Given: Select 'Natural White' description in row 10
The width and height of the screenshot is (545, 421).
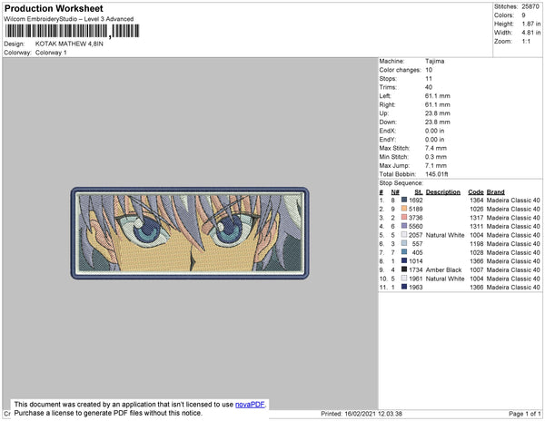Looking at the screenshot, I should click(x=445, y=279).
